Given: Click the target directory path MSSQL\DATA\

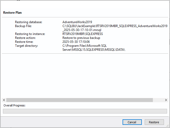Looking at the screenshot, I should pyautogui.click(x=94, y=48).
